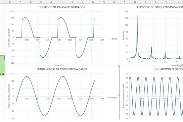Select the column H header
Viewport: 183px width, 122px height.
41,2
